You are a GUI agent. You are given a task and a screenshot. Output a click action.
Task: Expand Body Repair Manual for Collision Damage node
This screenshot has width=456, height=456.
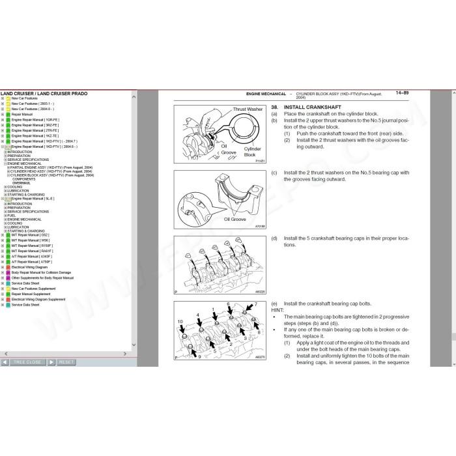point(3,272)
